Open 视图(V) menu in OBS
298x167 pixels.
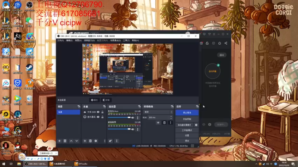point(78,40)
